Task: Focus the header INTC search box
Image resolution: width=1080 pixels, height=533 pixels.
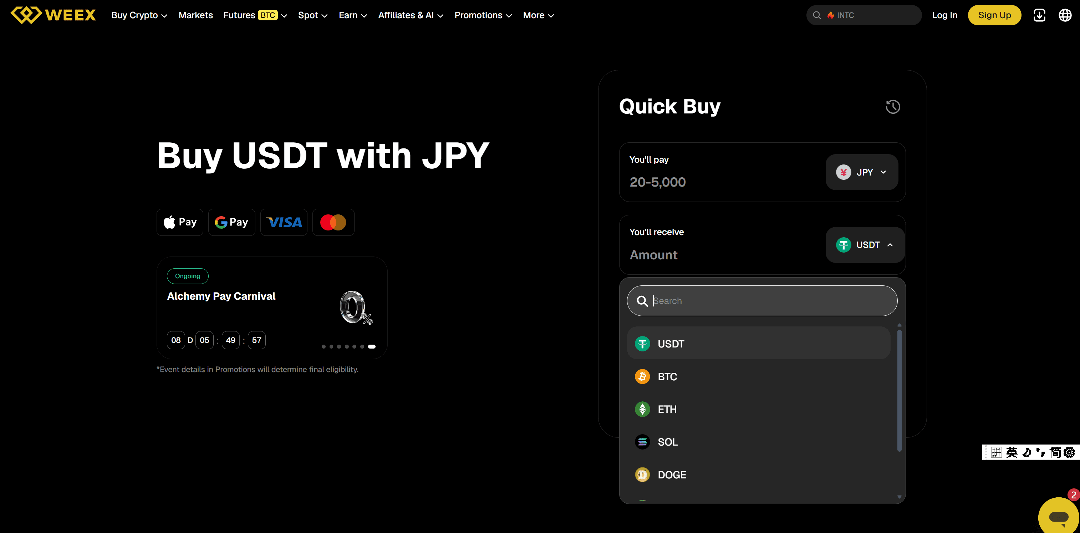Action: (864, 15)
